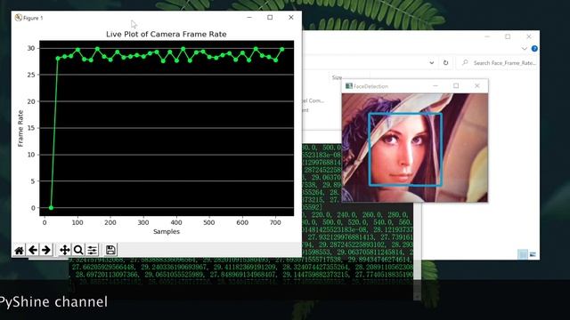
Task: Open the Configure subplots tool
Action: (x=93, y=250)
